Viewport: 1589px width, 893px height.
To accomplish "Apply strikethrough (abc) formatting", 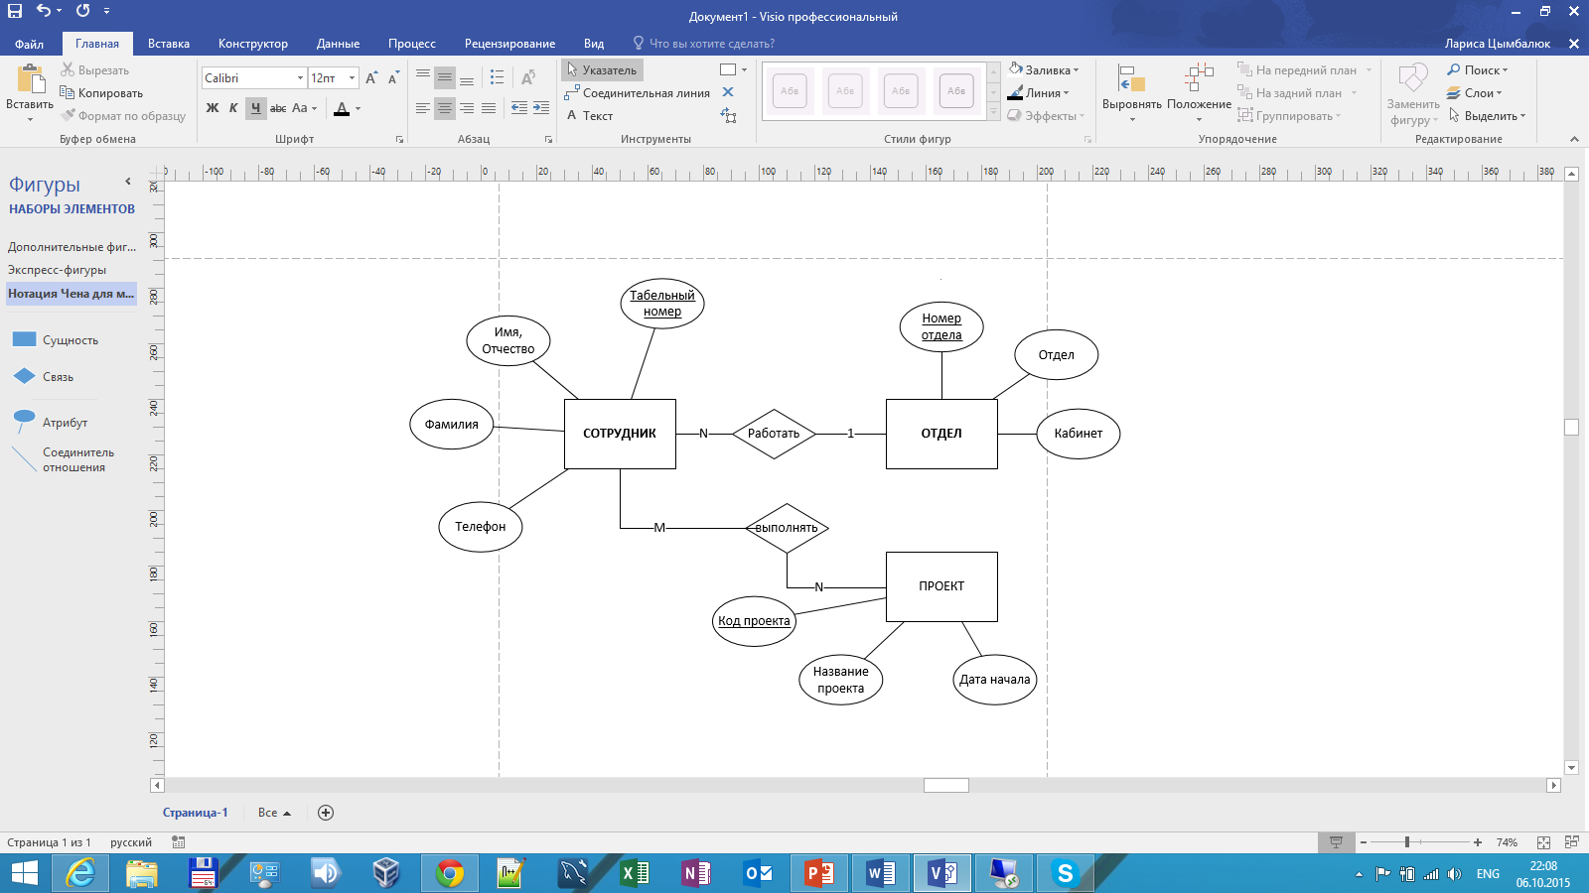I will coord(278,108).
